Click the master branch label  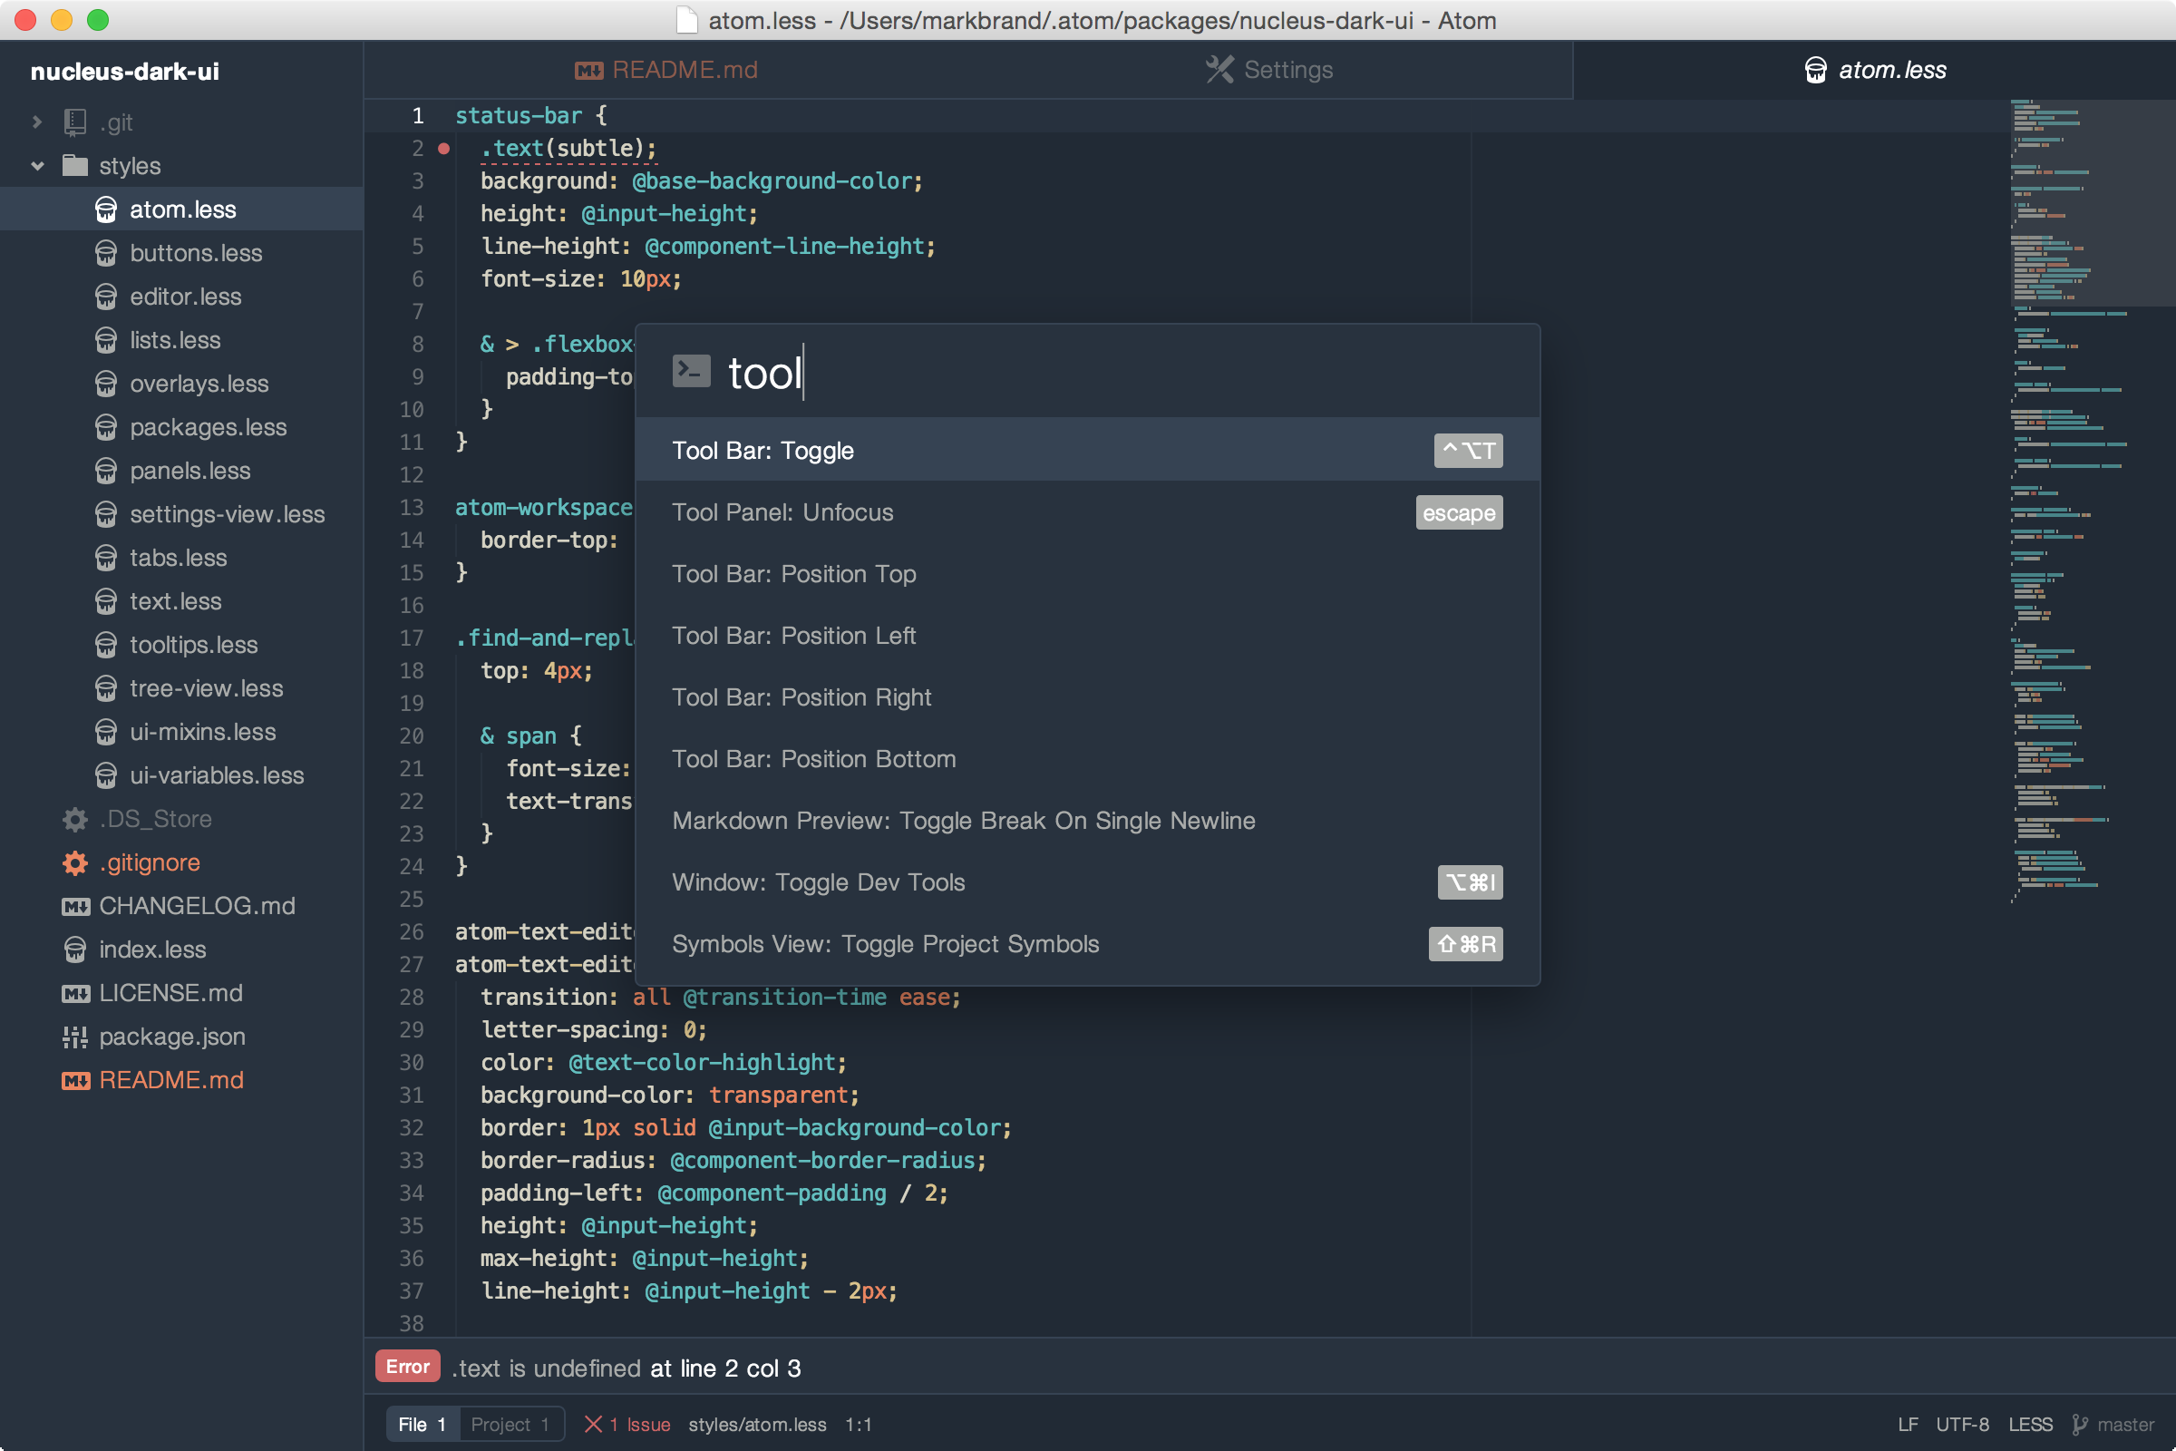coord(2126,1424)
